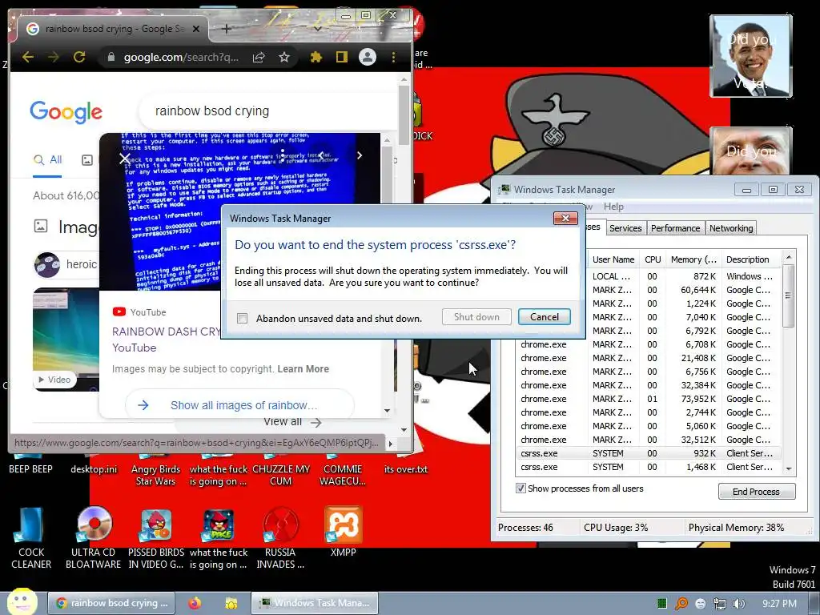The height and width of the screenshot is (615, 820).
Task: Sort processes by User Name column
Action: pyautogui.click(x=613, y=259)
